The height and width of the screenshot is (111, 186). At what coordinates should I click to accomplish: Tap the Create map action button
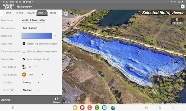point(56,100)
